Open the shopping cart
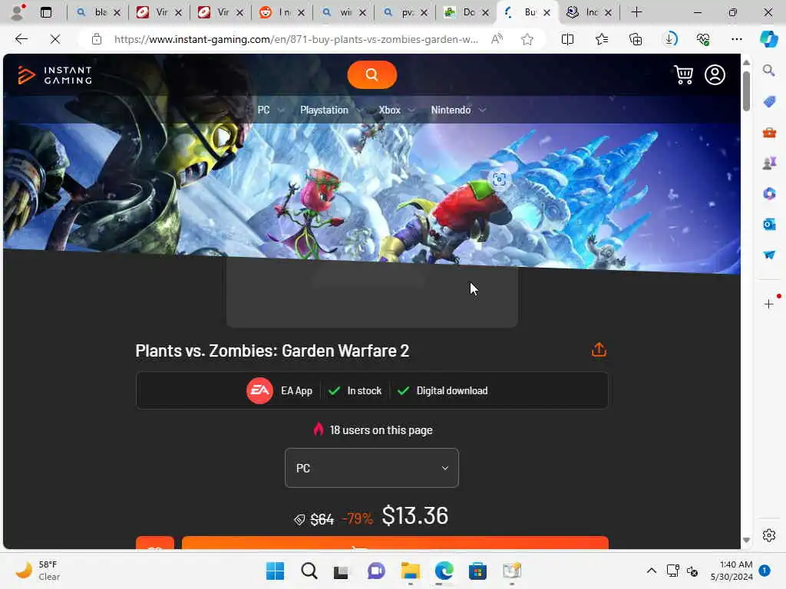The image size is (786, 589). click(x=683, y=75)
